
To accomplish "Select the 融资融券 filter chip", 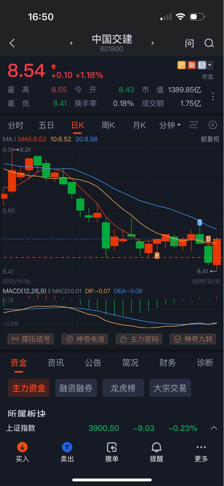I will point(76,388).
